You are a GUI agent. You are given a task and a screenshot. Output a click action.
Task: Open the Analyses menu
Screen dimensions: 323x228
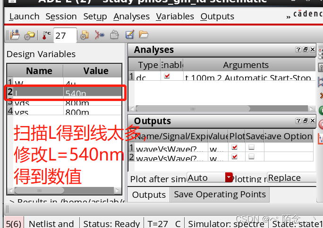coord(131,17)
